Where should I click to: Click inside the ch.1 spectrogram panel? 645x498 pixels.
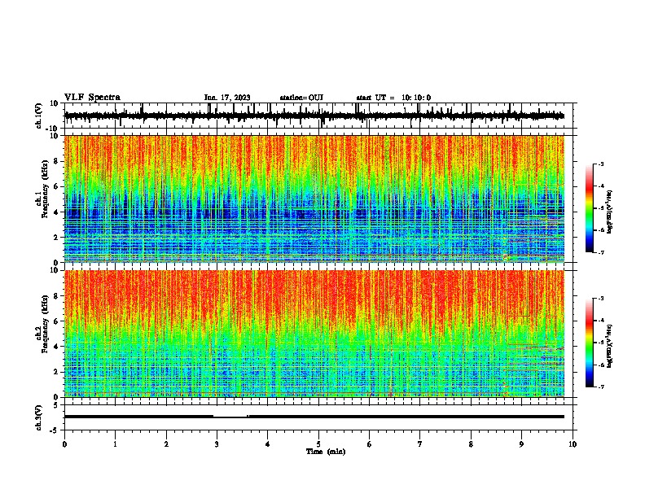point(318,199)
